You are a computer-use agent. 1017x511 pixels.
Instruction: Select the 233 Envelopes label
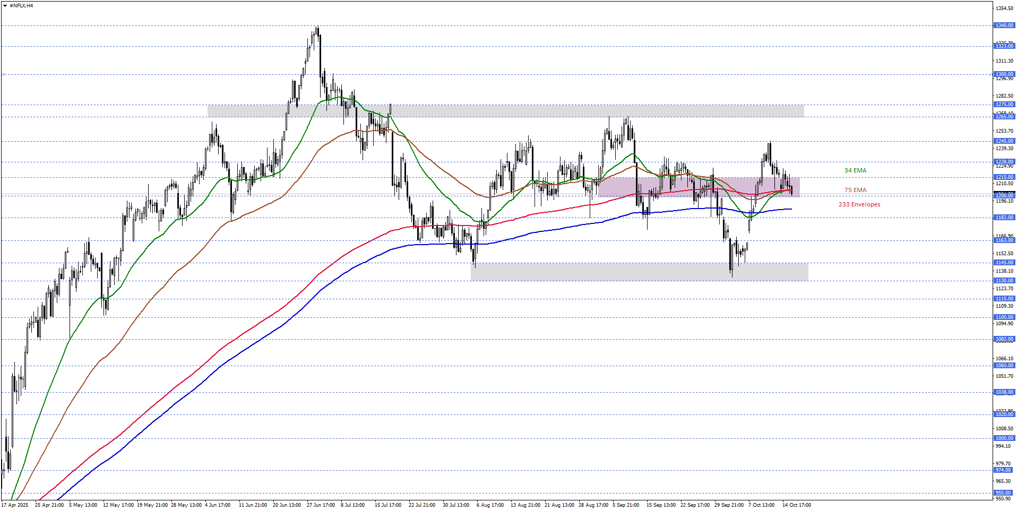pyautogui.click(x=859, y=204)
